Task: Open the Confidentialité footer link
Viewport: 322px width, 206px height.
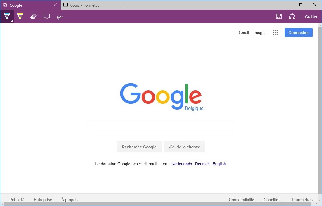Action: [x=241, y=200]
